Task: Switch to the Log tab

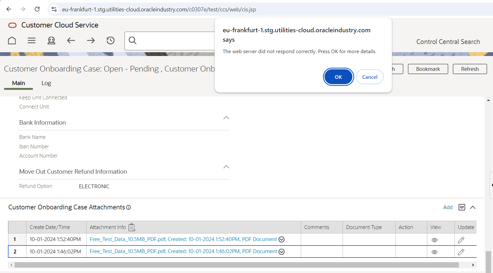Action: tap(46, 83)
